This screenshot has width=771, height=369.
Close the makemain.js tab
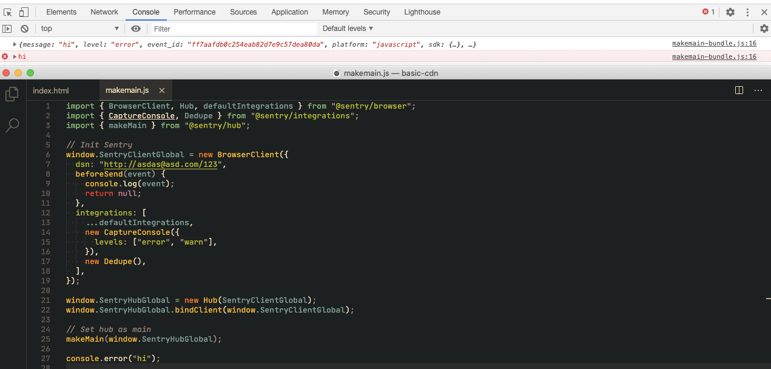pyautogui.click(x=161, y=90)
